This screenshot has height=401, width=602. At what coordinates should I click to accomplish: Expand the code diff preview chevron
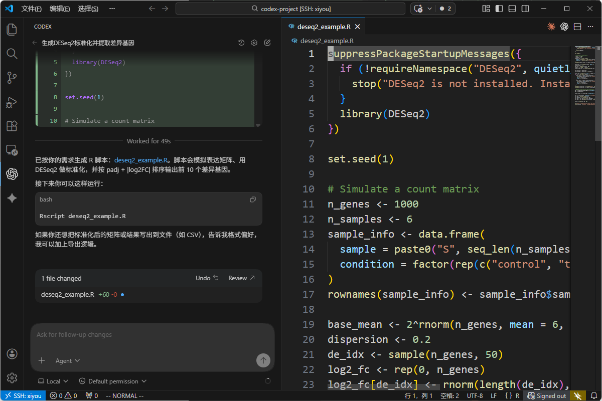click(x=258, y=125)
